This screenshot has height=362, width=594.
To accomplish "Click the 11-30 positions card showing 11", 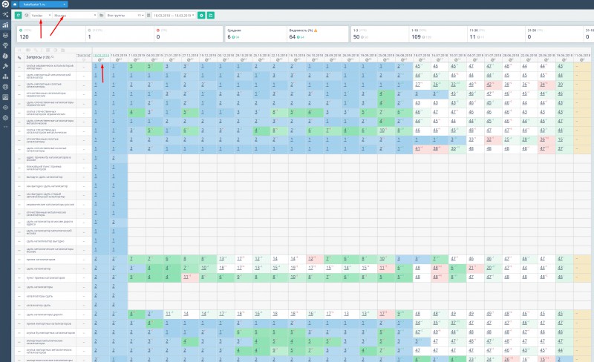I will pos(496,33).
